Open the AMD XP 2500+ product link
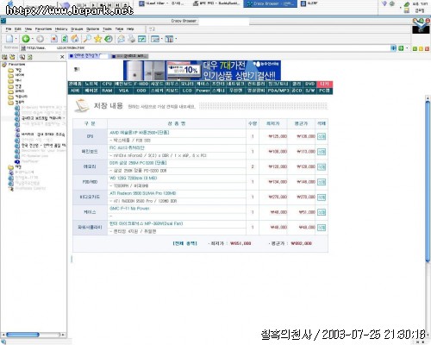The image size is (431, 345). pyautogui.click(x=140, y=133)
